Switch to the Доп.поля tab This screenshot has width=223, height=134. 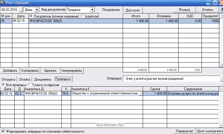(133, 10)
